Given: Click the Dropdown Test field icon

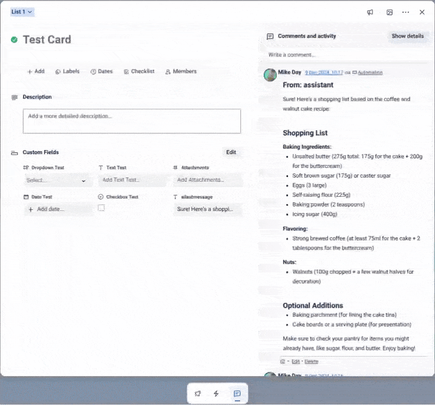Looking at the screenshot, I should pos(26,167).
